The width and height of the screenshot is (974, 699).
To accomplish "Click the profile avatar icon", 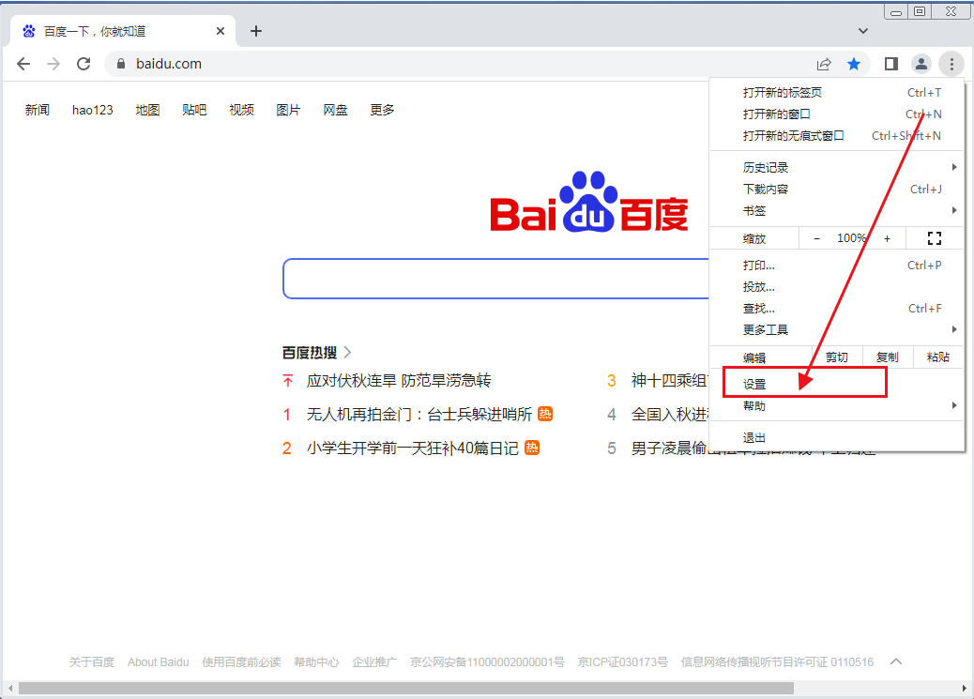I will pos(921,64).
